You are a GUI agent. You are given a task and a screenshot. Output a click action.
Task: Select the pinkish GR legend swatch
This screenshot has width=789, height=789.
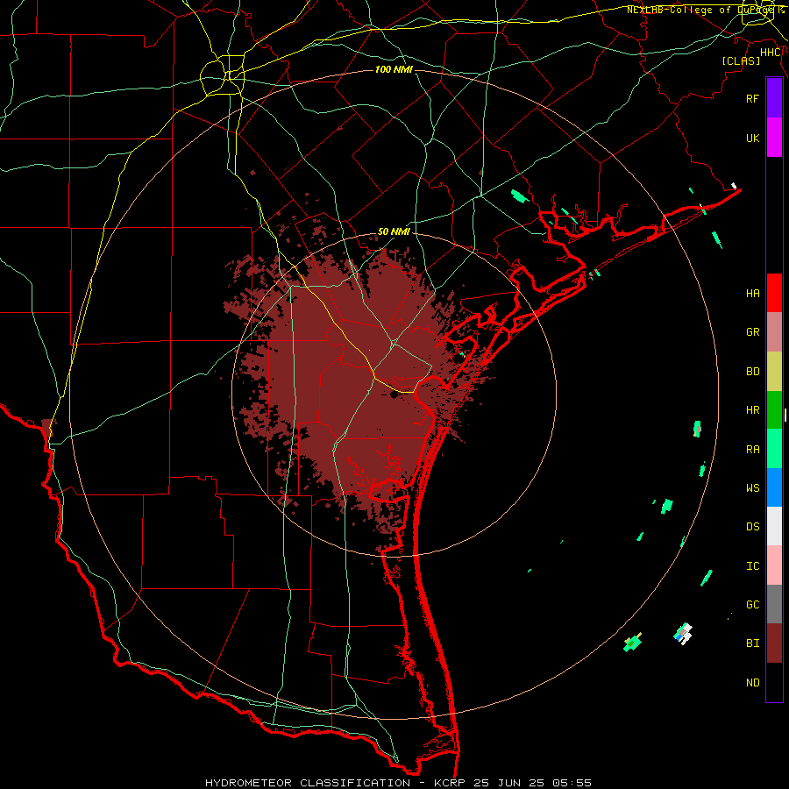(x=774, y=331)
